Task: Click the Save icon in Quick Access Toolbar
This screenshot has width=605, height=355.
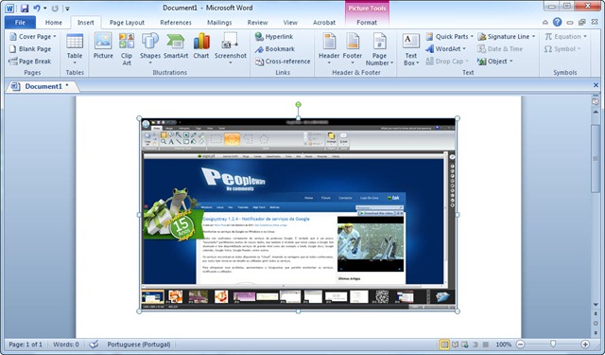Action: [x=25, y=9]
